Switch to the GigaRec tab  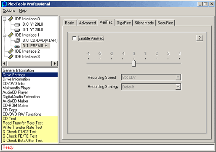point(124,23)
